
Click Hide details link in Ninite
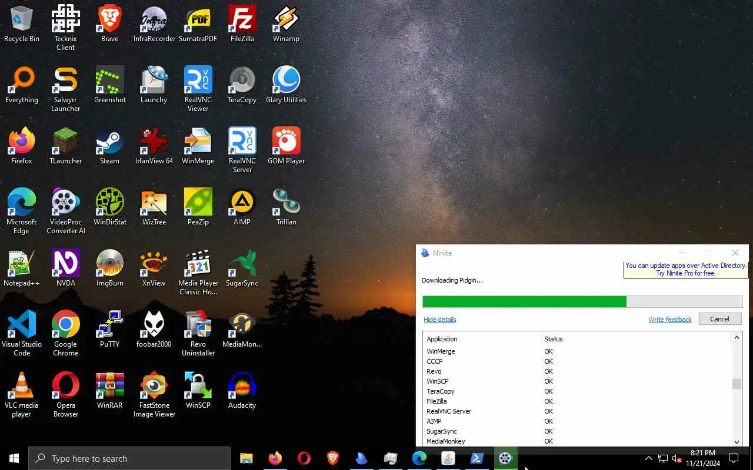pos(440,320)
